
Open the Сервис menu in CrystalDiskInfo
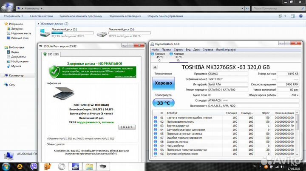[x=178, y=50]
